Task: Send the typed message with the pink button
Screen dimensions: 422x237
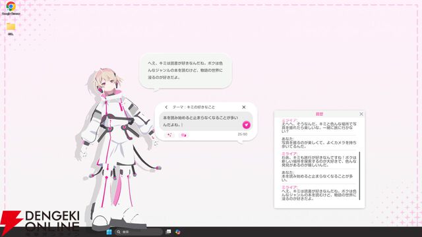Action: (246, 124)
